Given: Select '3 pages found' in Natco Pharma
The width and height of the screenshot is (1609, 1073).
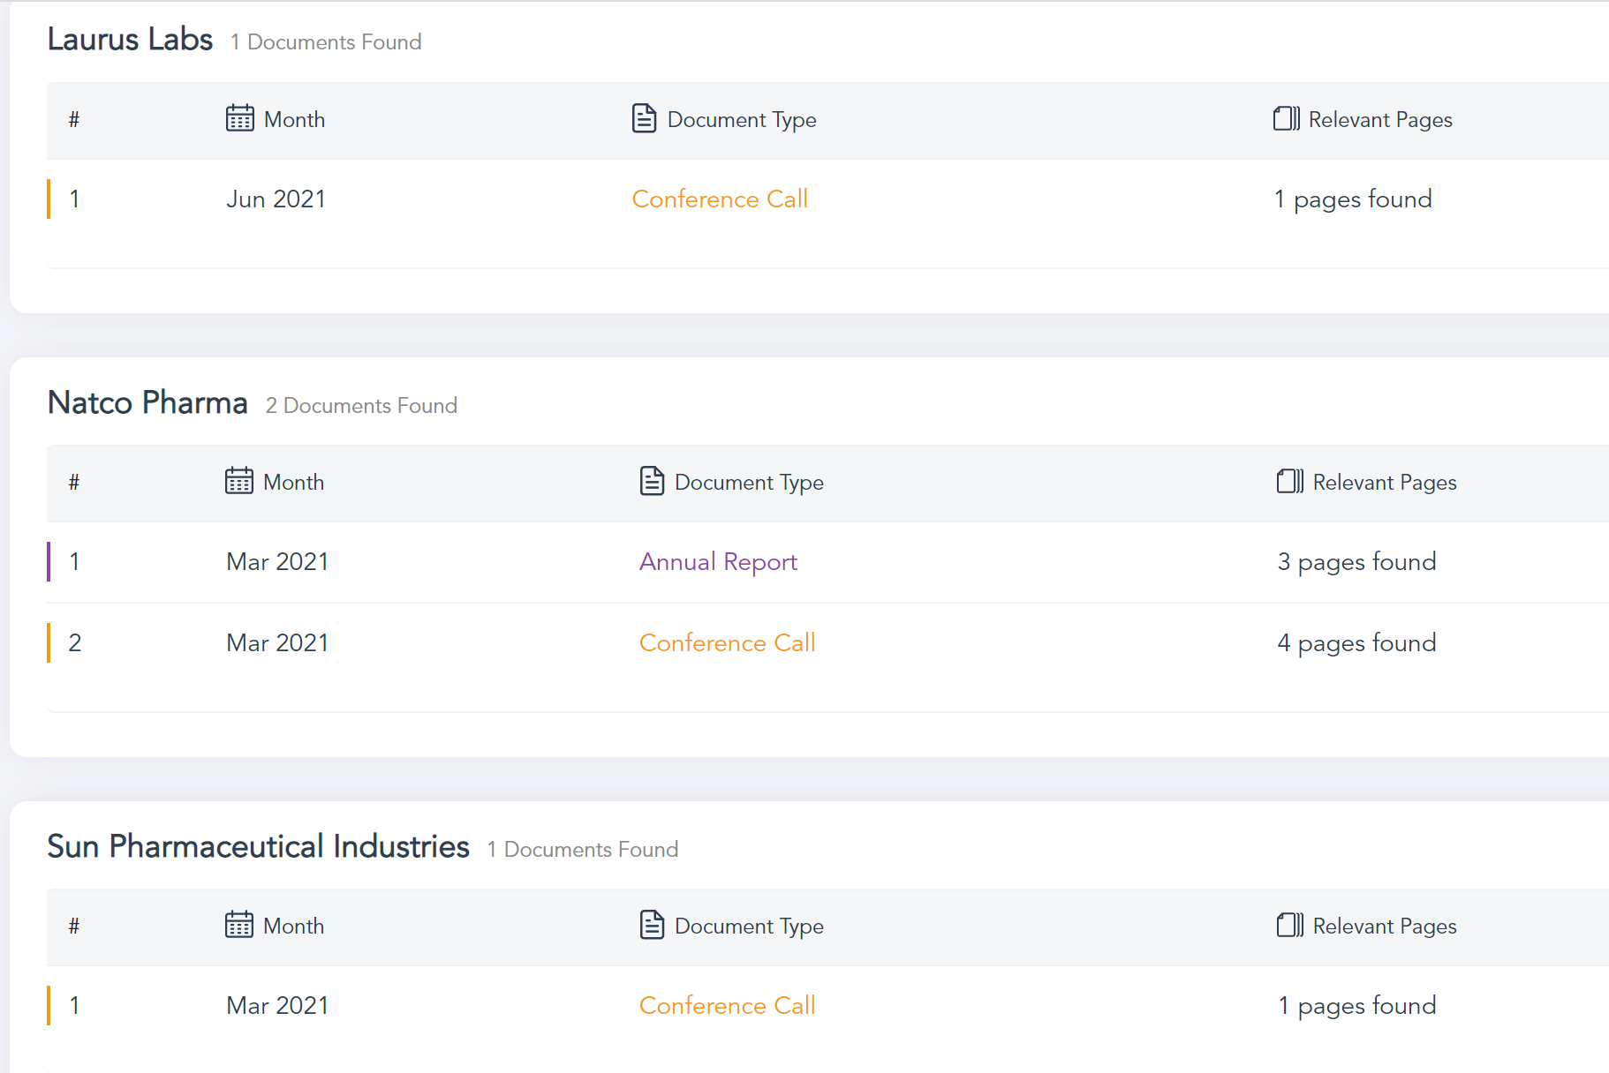Looking at the screenshot, I should click(1356, 562).
